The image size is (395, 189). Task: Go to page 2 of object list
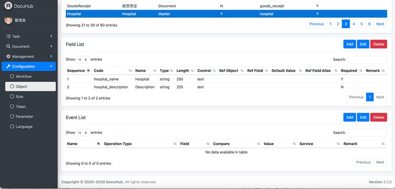(x=338, y=24)
